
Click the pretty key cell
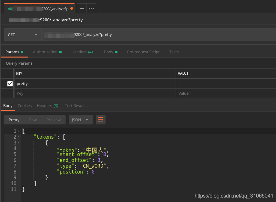(x=95, y=84)
